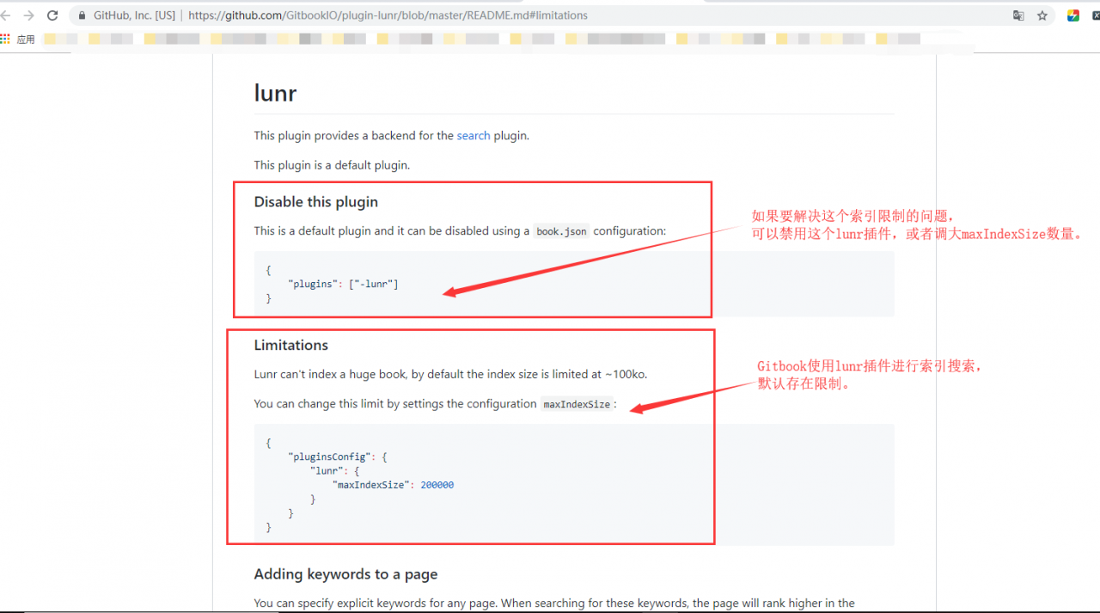This screenshot has height=613, width=1100.
Task: Open the 应用 shortcut on bookmarks bar
Action: pos(25,38)
